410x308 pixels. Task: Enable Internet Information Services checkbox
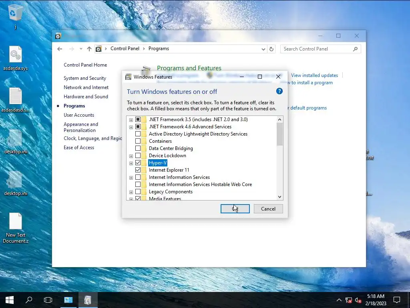click(138, 177)
